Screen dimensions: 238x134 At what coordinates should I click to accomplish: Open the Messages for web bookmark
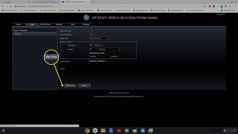(141, 10)
